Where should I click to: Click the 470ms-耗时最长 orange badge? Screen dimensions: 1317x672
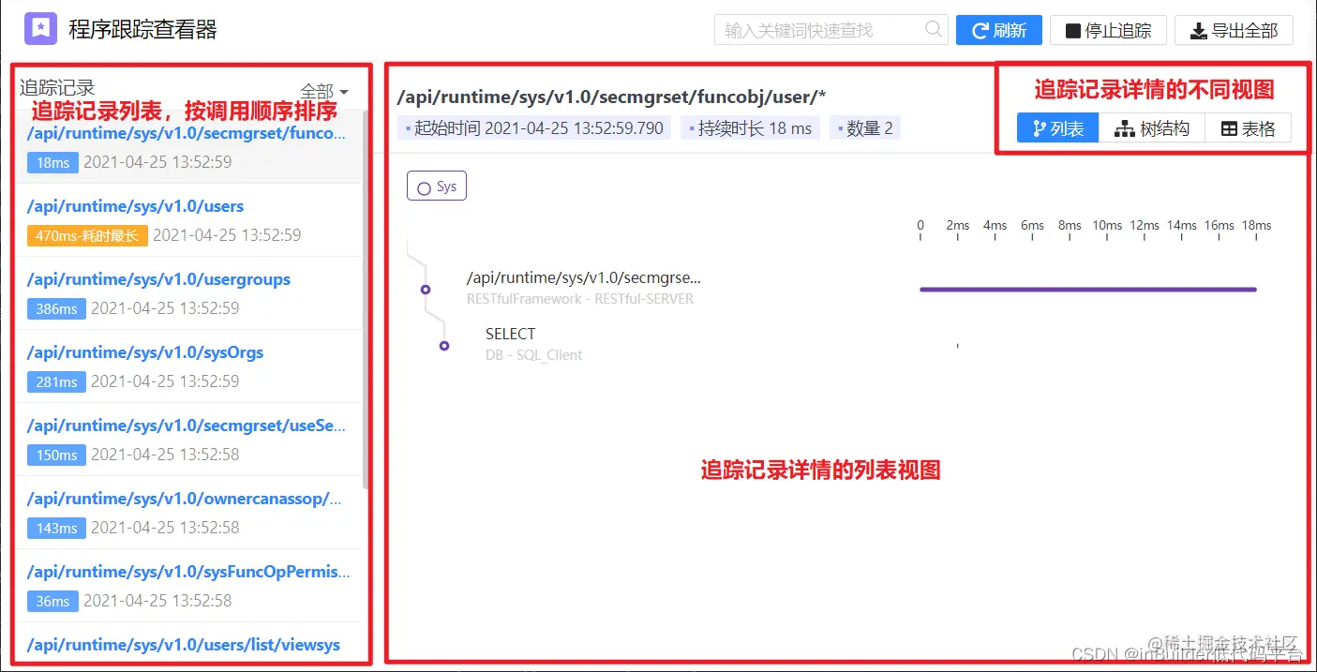87,235
